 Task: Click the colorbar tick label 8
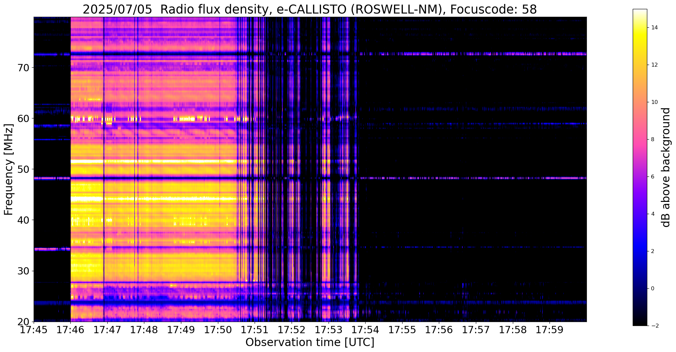pyautogui.click(x=652, y=140)
